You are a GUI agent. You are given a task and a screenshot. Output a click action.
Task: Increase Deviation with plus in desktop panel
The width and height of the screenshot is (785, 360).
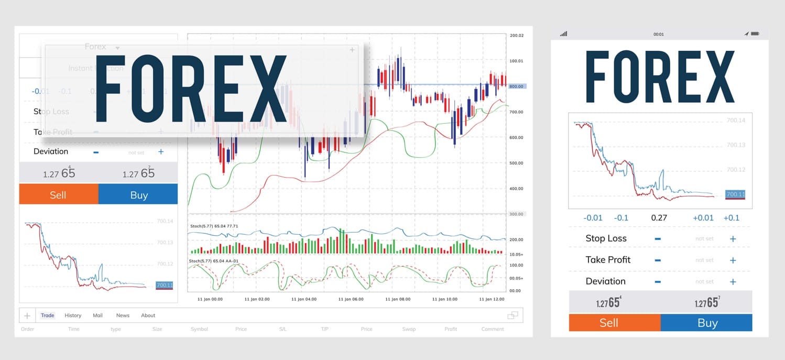161,152
